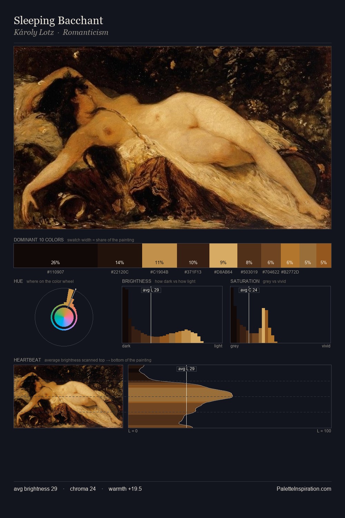Image resolution: width=345 pixels, height=518 pixels.
Task: Click the saturation histogram chart
Action: click(280, 315)
